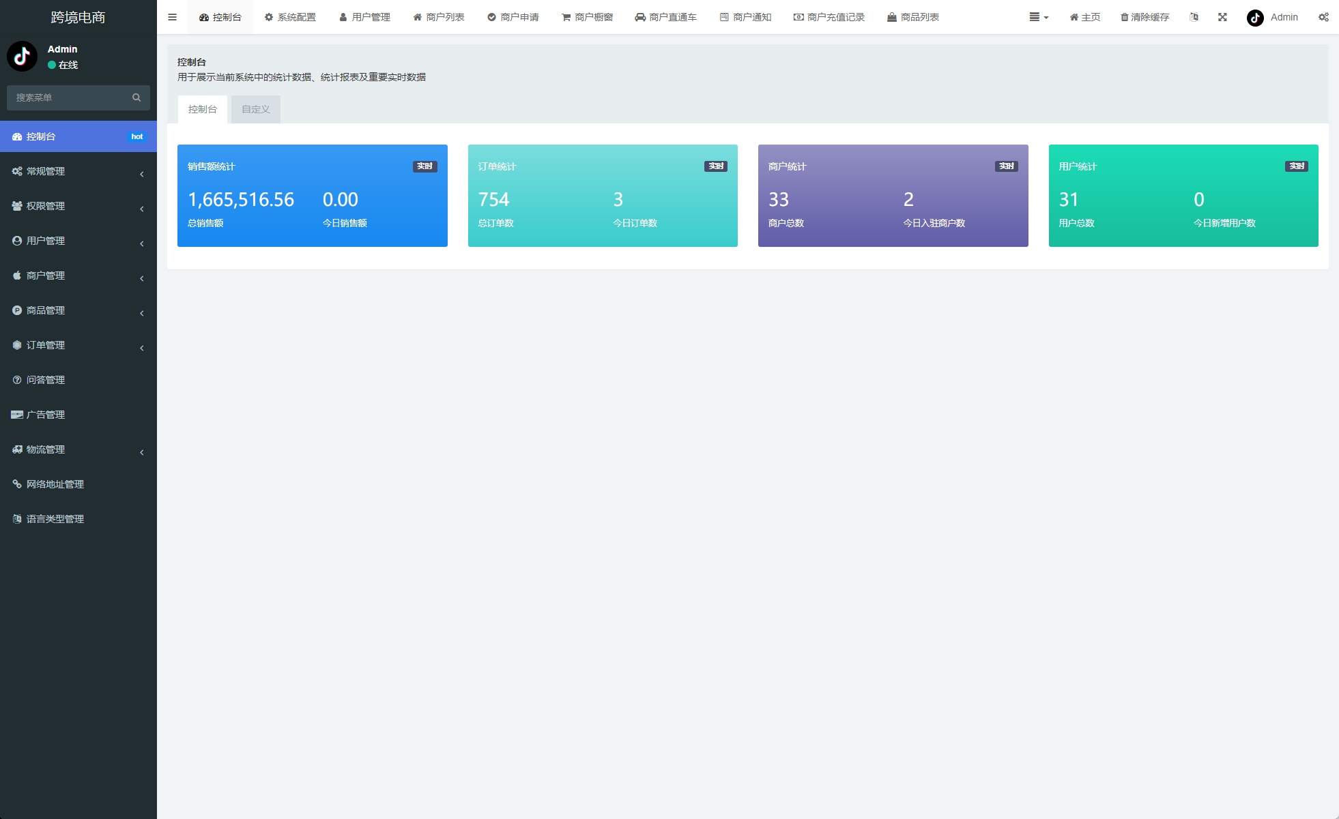Expand 常规管理 general management menu
Screen dimensions: 1339x819
pyautogui.click(x=78, y=170)
